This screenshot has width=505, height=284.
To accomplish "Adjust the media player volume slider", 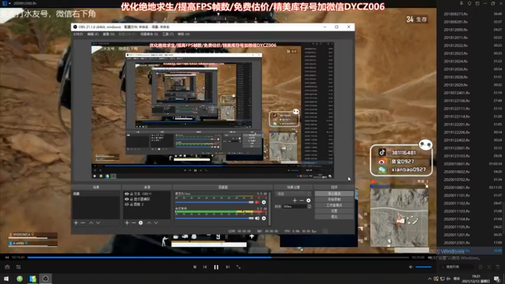I will (423, 267).
